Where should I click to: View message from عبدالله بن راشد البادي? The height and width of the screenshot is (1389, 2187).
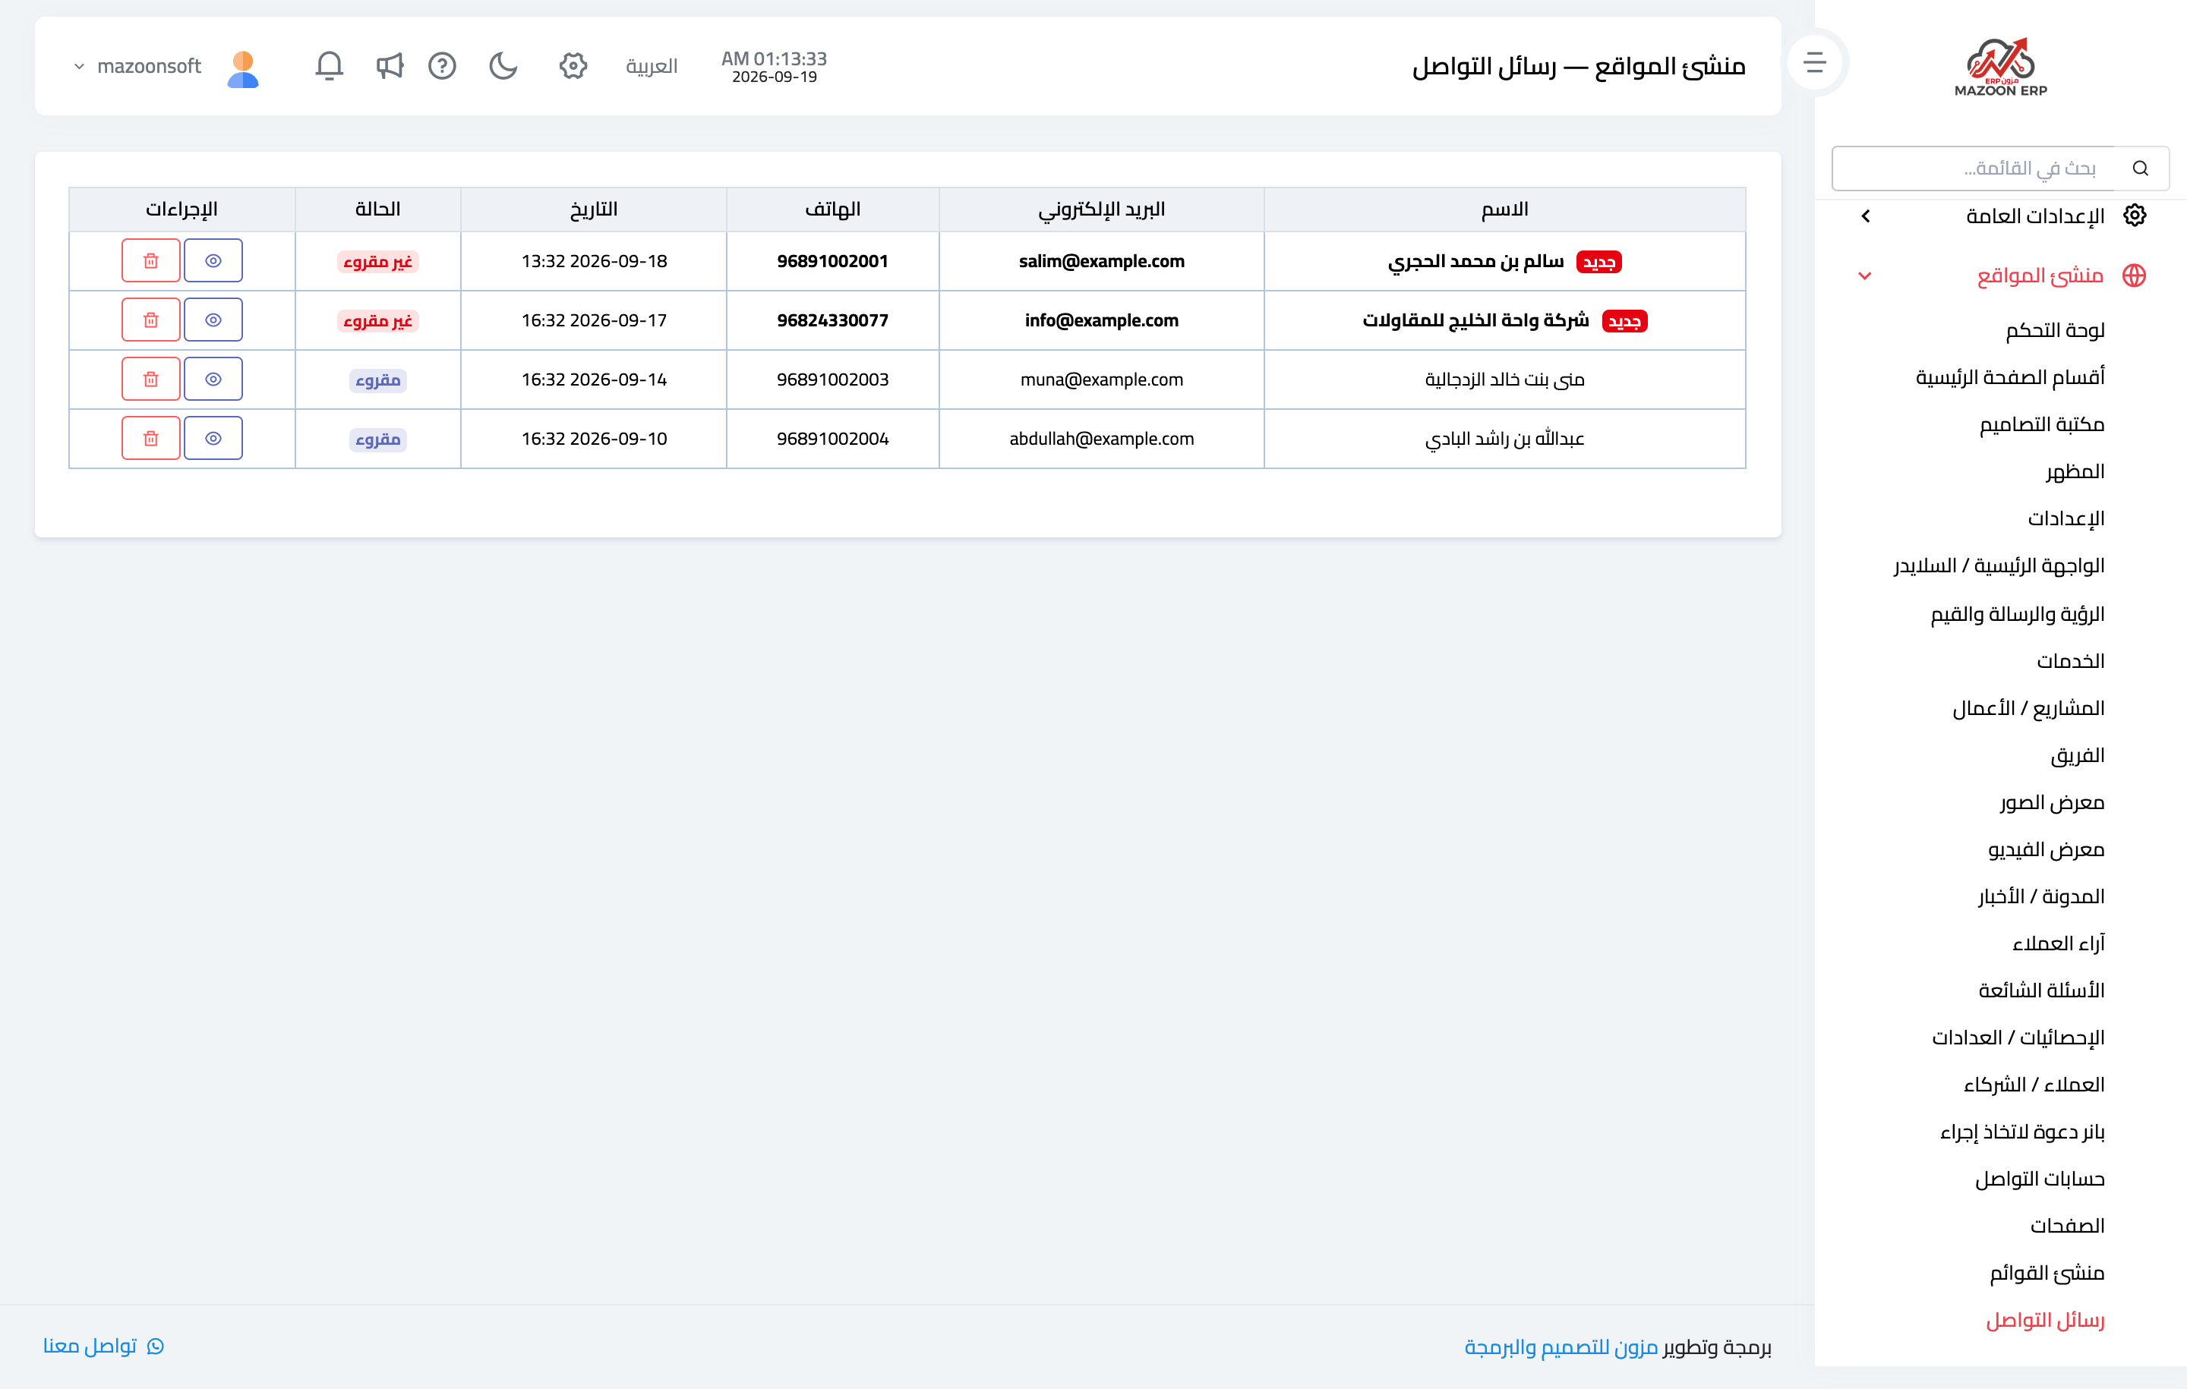(x=213, y=438)
